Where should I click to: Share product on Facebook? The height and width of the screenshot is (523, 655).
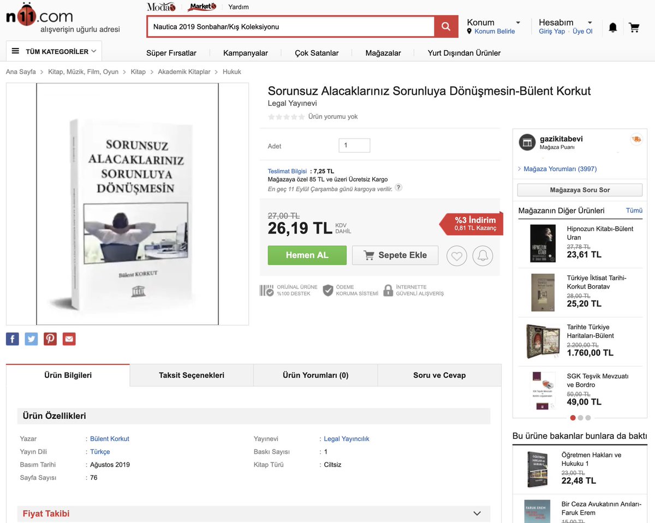tap(13, 339)
